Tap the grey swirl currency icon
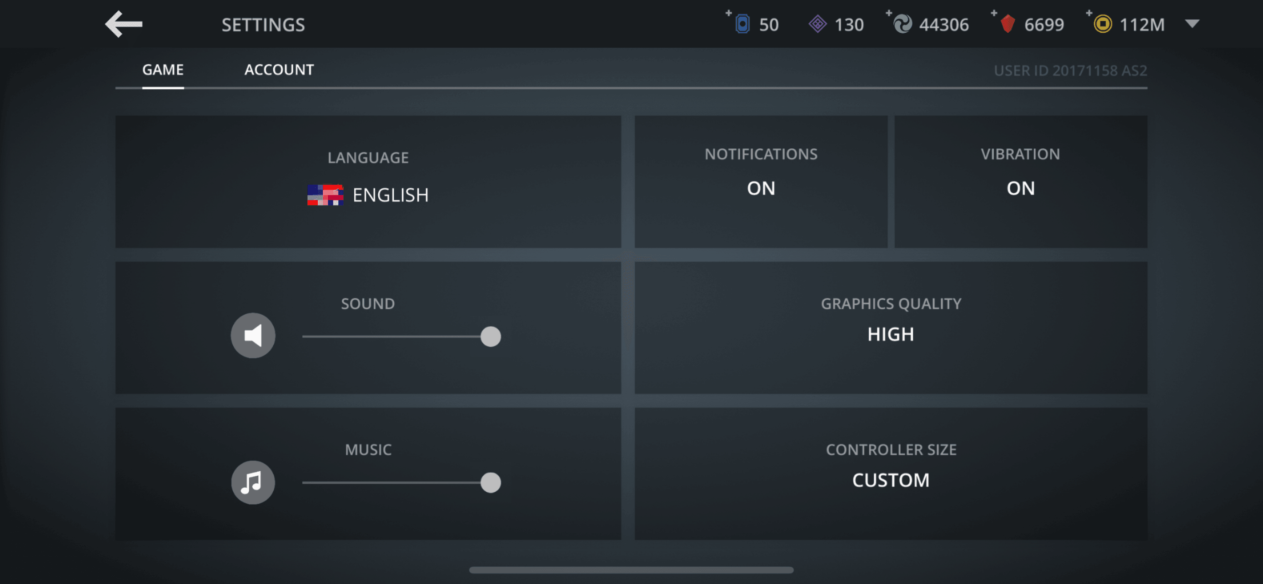The image size is (1263, 584). [x=902, y=24]
